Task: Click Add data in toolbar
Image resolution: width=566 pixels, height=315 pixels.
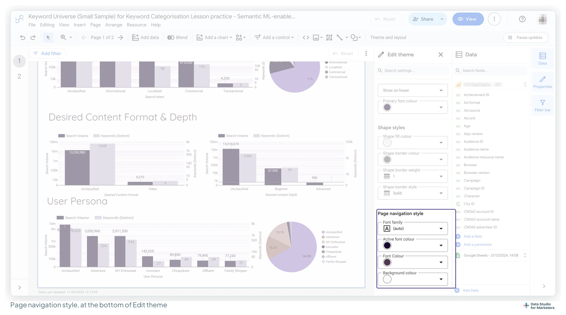Action: point(145,38)
